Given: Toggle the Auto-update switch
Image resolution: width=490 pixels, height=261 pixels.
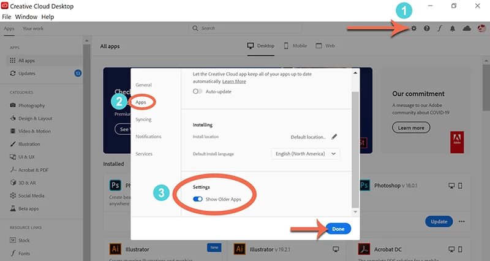Looking at the screenshot, I should (x=197, y=91).
